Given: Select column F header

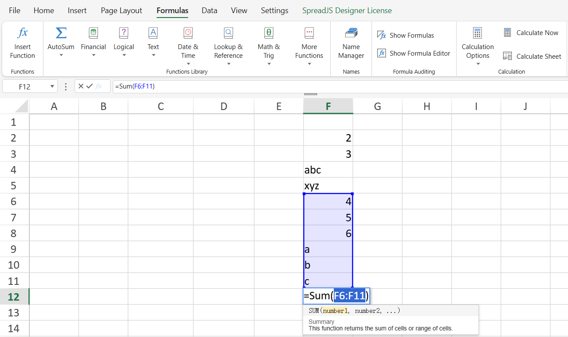Looking at the screenshot, I should 328,106.
